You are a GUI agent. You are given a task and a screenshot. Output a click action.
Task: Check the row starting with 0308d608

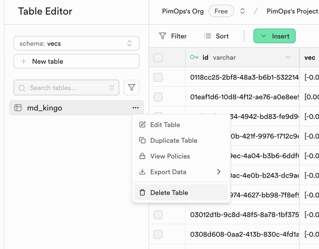pyautogui.click(x=158, y=234)
